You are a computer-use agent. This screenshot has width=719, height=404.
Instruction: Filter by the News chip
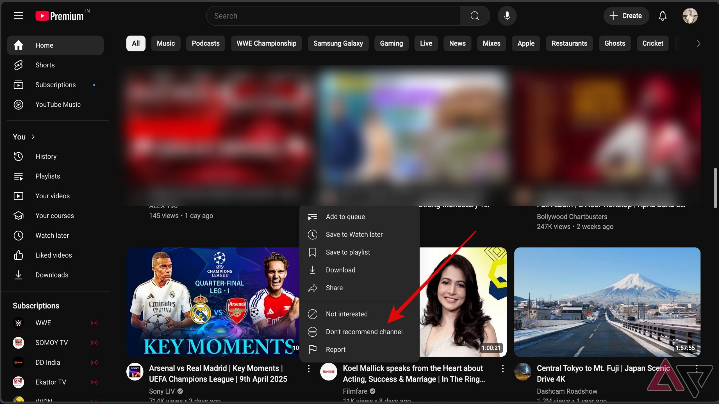457,43
